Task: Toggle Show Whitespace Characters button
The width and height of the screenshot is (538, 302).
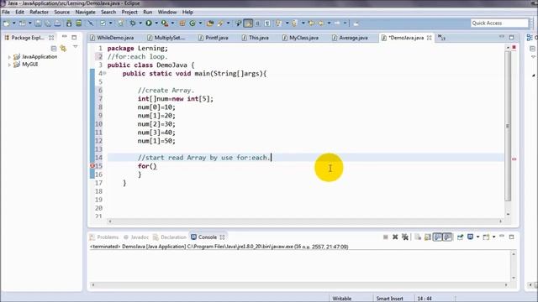Action: 267,23
